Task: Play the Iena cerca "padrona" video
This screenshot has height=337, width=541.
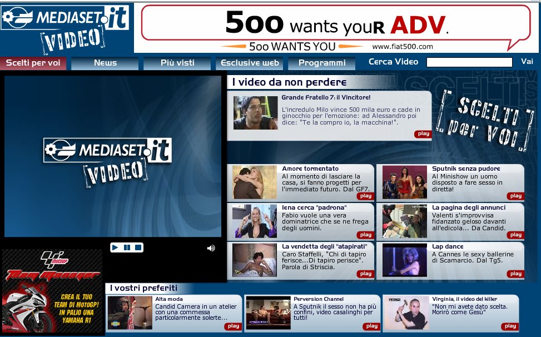Action: pyautogui.click(x=365, y=235)
